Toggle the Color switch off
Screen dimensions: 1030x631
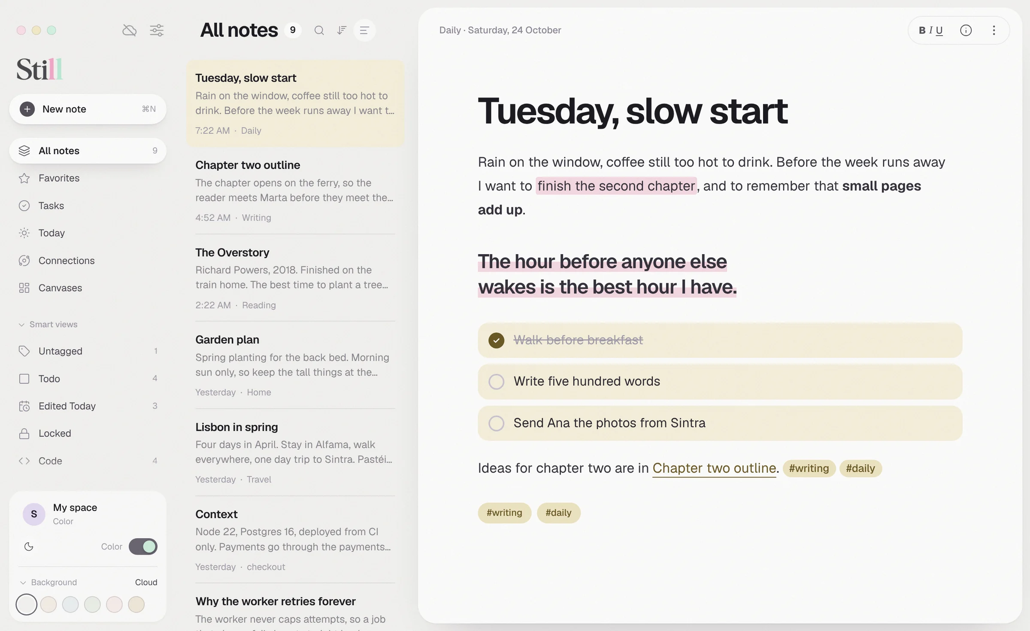click(143, 546)
